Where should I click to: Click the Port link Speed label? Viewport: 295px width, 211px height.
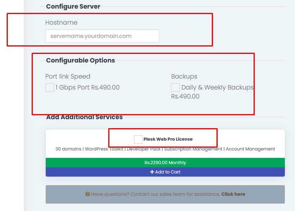(x=68, y=77)
